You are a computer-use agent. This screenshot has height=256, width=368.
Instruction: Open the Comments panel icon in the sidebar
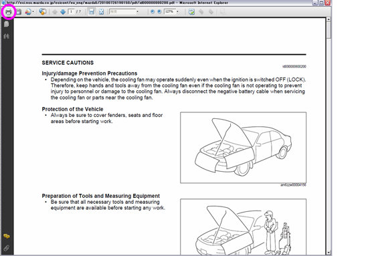click(x=6, y=236)
